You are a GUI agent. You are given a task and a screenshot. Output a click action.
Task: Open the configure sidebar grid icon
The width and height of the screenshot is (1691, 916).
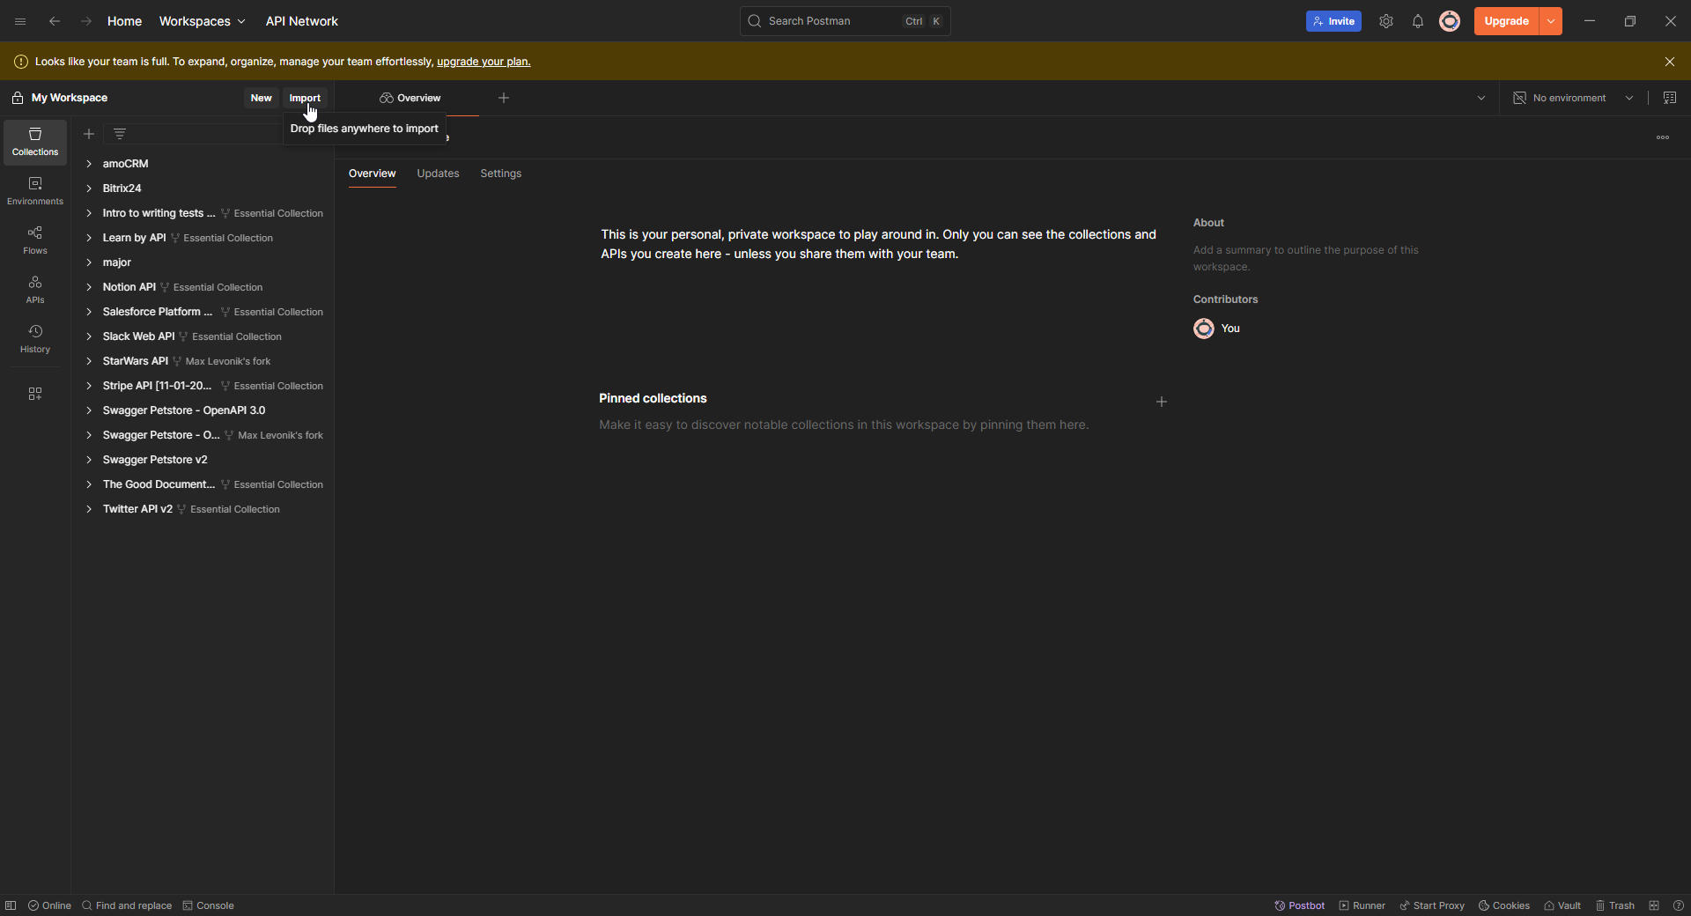[x=35, y=394]
